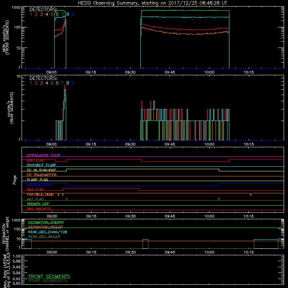Click DETECTORS: label in front segments panel
This screenshot has height=288, width=288.
[43, 9]
